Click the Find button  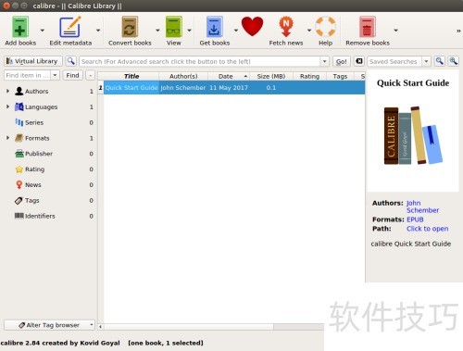72,75
